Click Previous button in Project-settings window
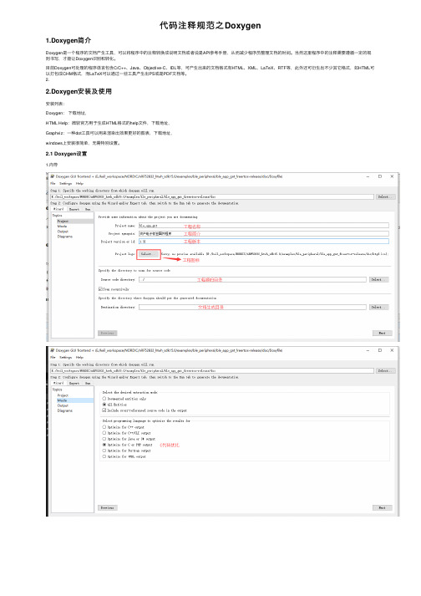Screen dimensions: 421x596 point(108,333)
